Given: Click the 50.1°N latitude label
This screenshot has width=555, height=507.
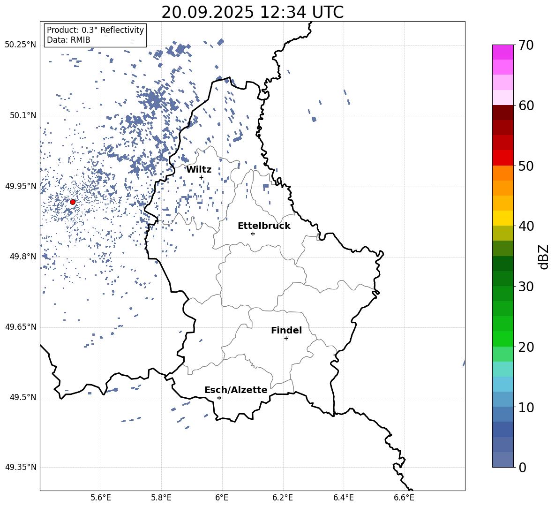Looking at the screenshot, I should coord(23,115).
